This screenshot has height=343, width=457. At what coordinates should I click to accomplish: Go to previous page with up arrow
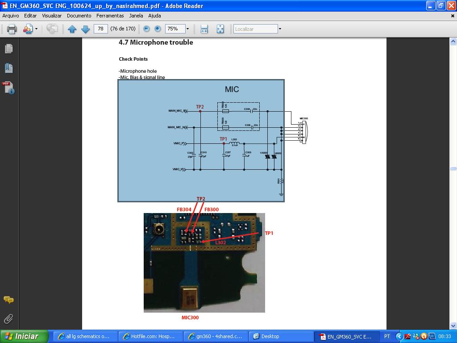72,29
